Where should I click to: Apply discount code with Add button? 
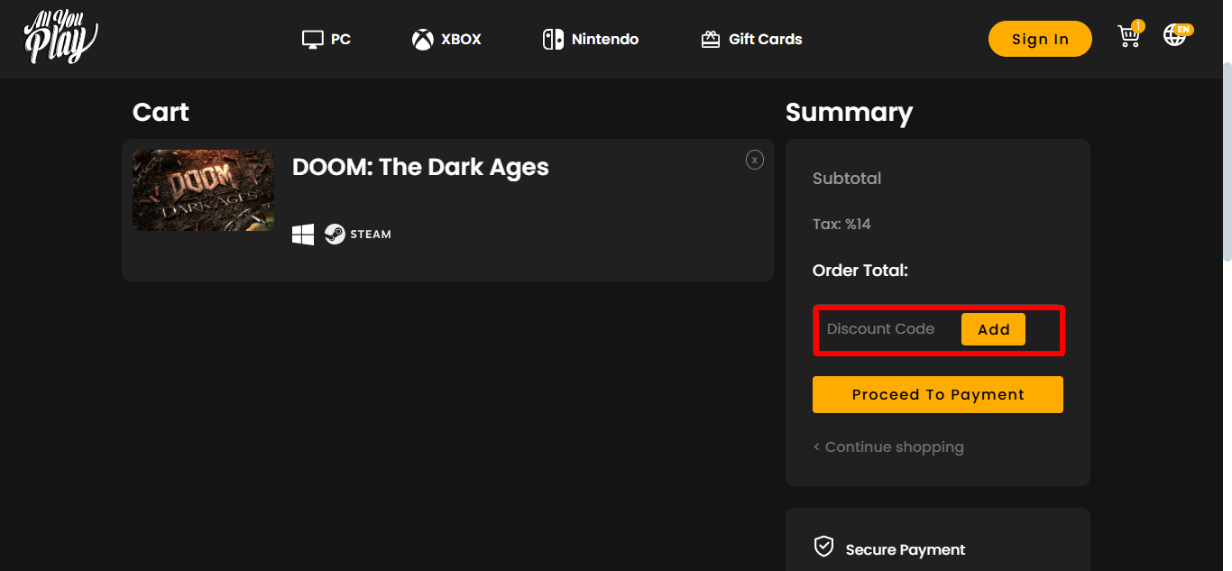993,329
